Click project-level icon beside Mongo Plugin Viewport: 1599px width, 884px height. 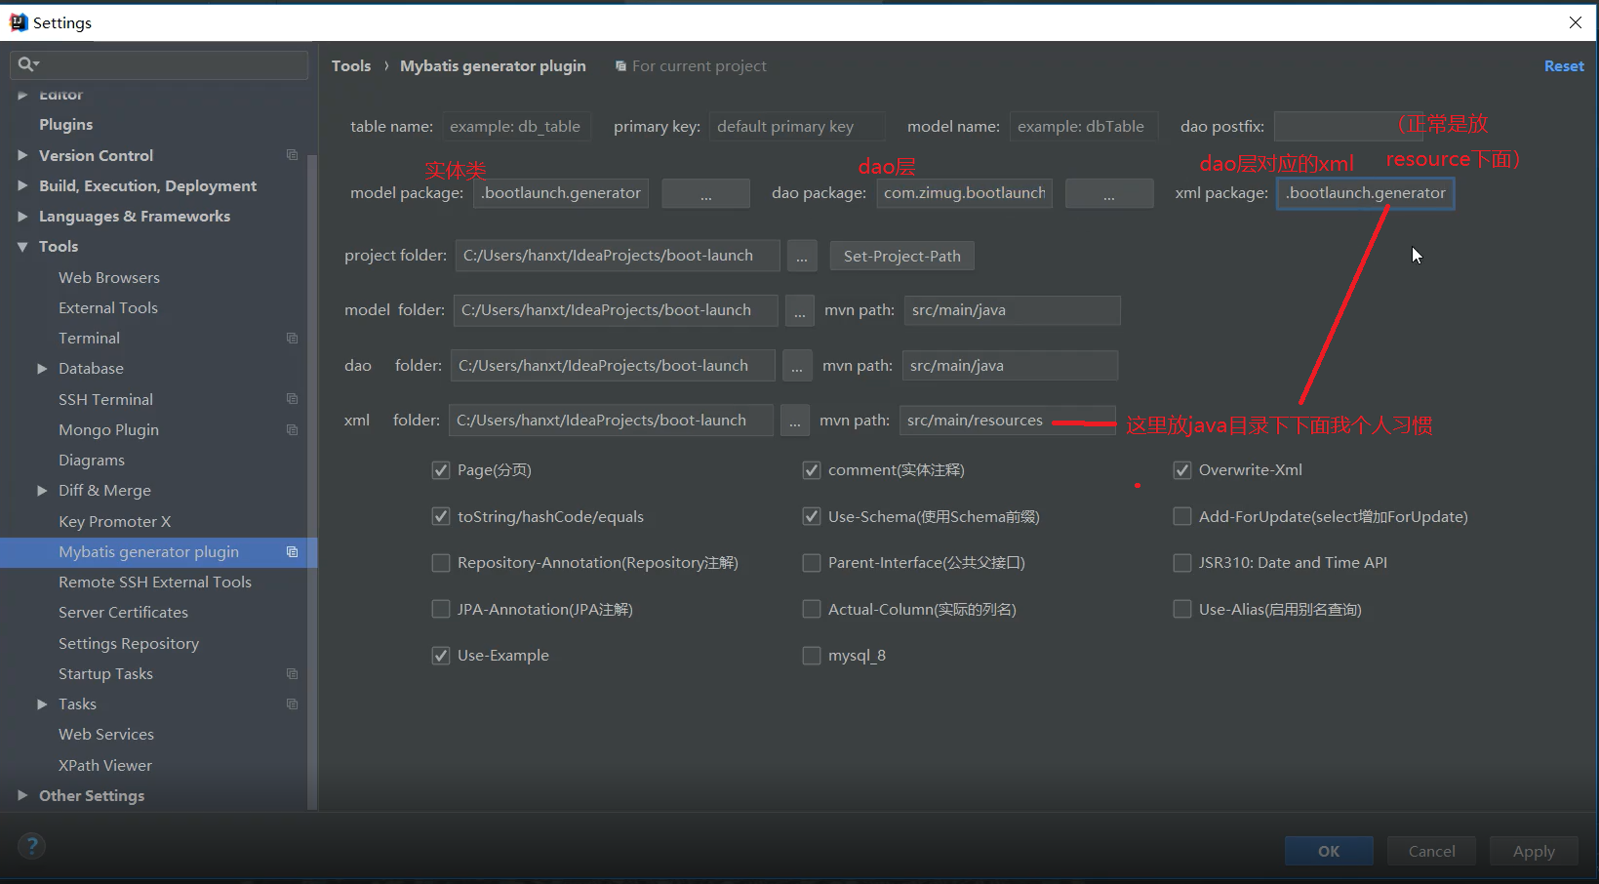pyautogui.click(x=292, y=429)
